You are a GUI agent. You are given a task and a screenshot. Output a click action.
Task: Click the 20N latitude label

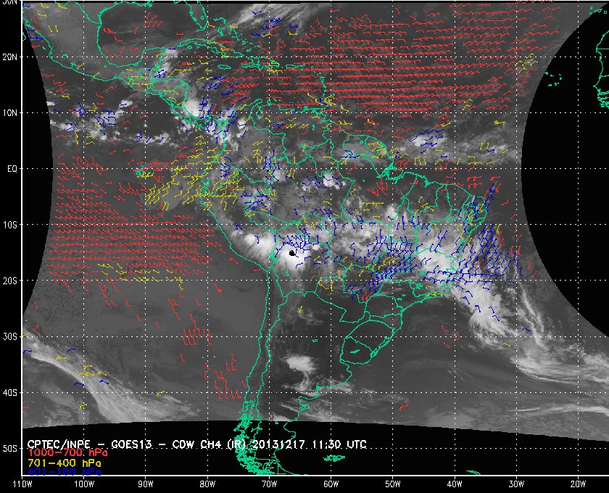(9, 57)
